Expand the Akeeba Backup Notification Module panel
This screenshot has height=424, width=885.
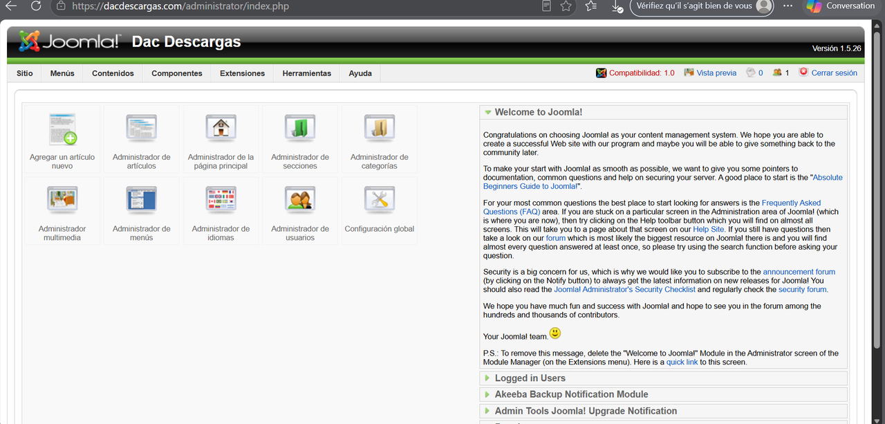[x=663, y=394]
